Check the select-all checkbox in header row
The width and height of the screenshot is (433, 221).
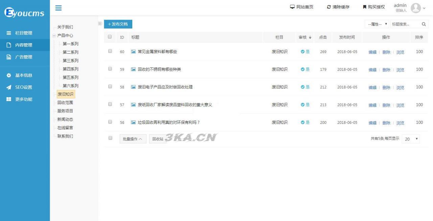(x=110, y=37)
